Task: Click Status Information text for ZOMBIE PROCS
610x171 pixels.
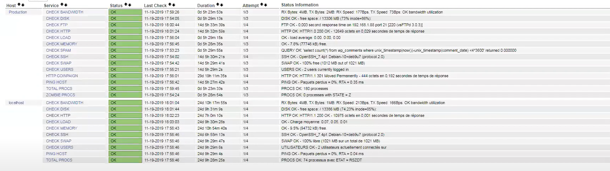Action: pyautogui.click(x=316, y=95)
